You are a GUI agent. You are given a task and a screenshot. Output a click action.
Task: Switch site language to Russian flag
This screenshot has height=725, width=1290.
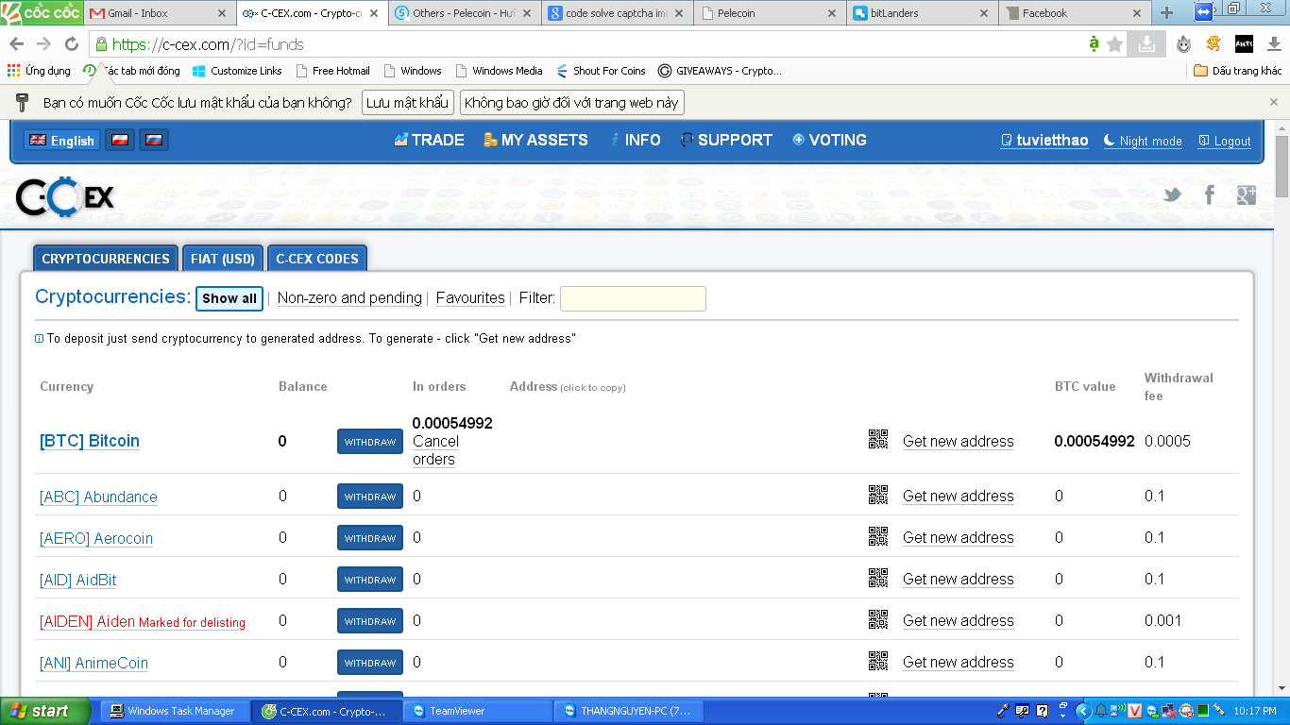click(154, 140)
